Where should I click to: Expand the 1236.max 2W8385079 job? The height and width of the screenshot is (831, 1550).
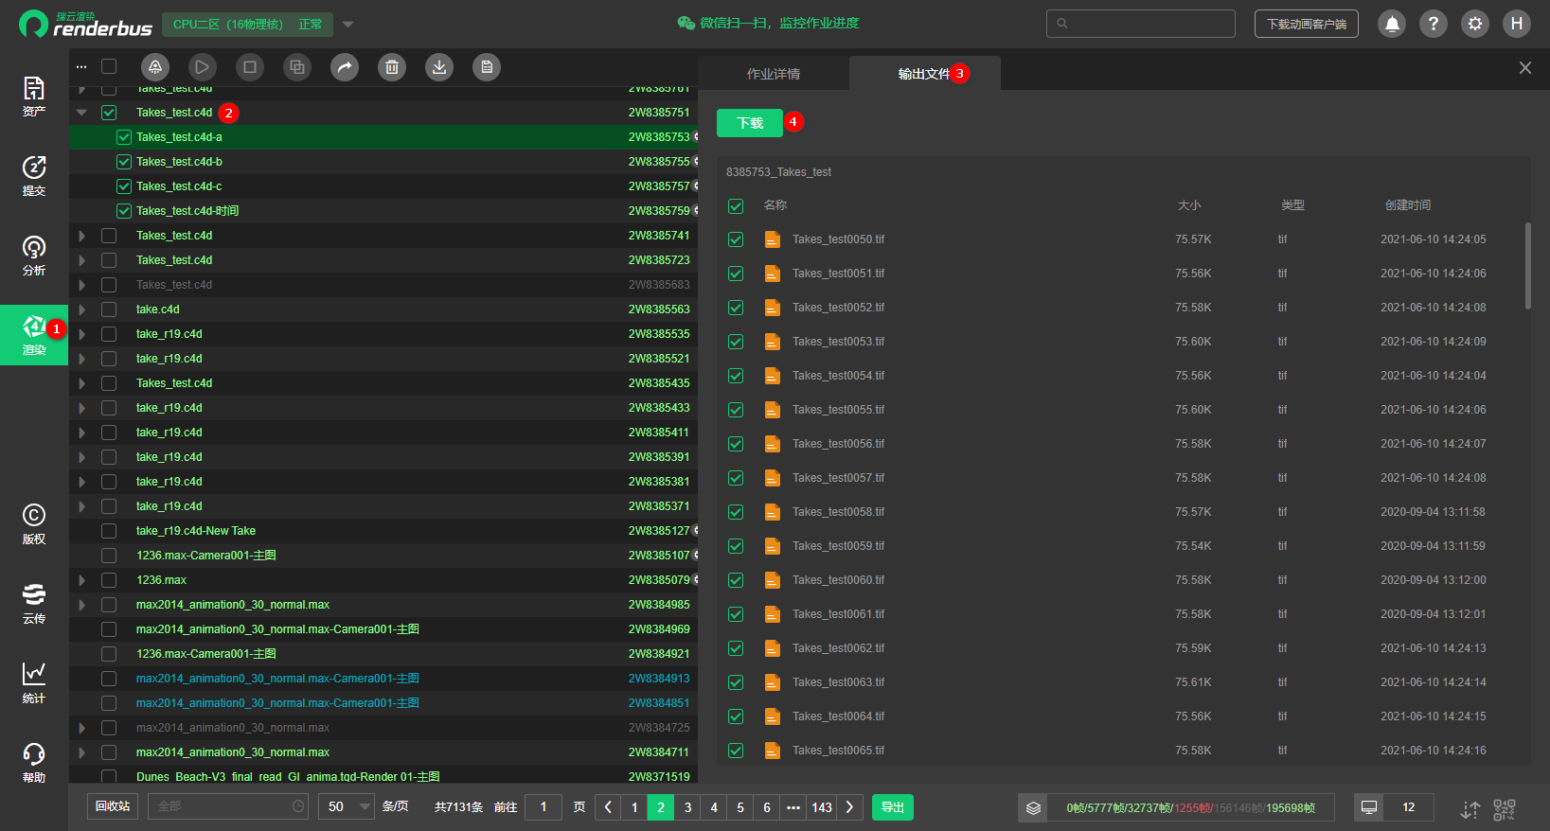point(81,580)
